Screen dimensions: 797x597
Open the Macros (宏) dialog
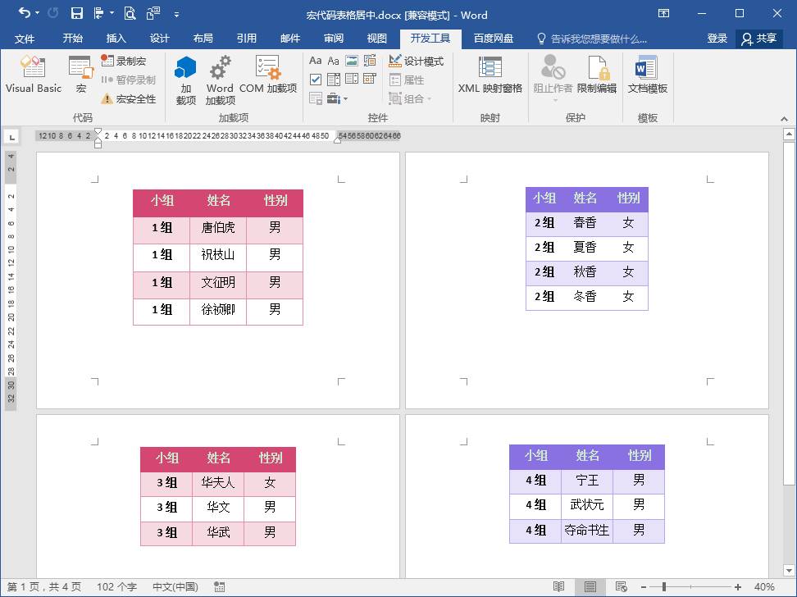81,75
